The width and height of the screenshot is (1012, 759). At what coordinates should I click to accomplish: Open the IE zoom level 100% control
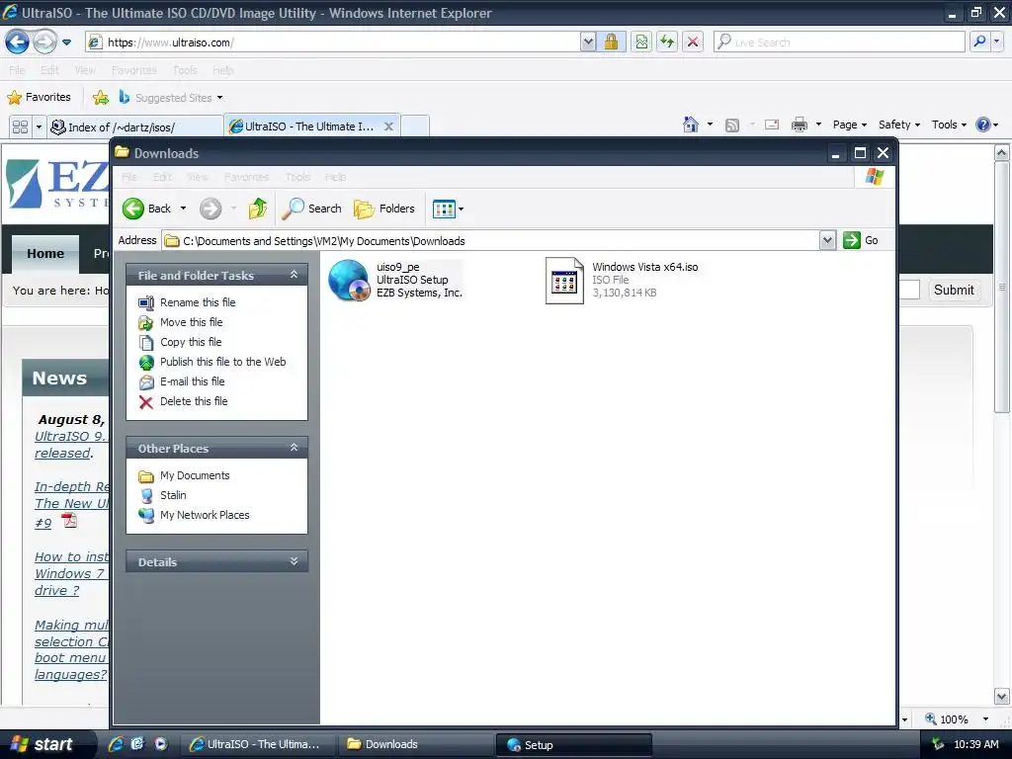click(x=957, y=719)
